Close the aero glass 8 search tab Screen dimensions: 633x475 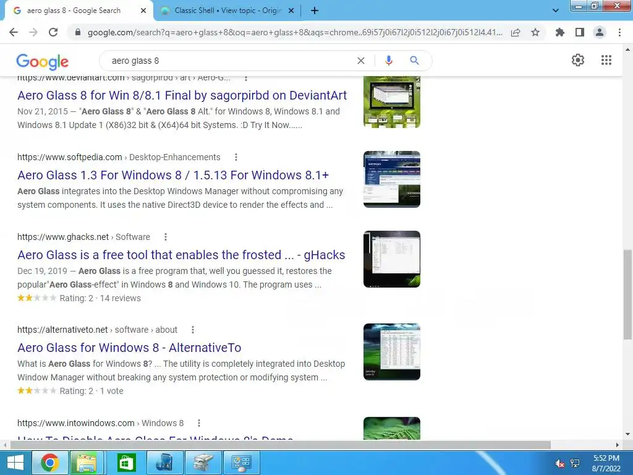[143, 11]
